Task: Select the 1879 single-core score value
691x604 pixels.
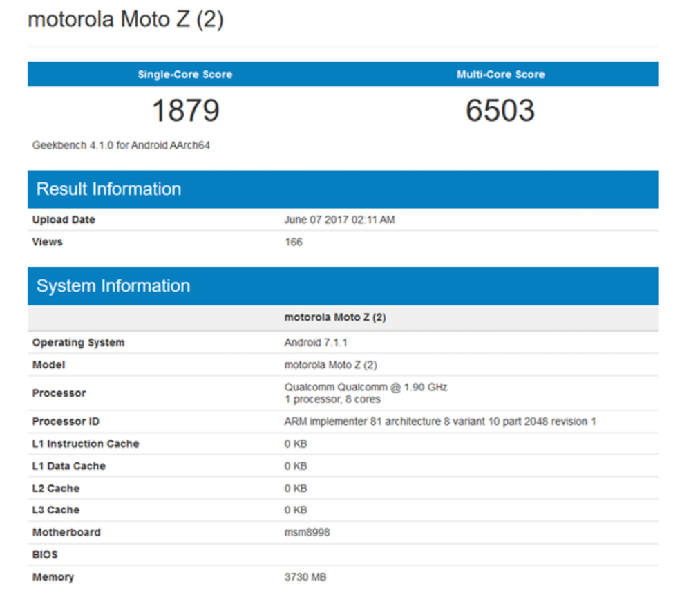Action: [x=185, y=111]
